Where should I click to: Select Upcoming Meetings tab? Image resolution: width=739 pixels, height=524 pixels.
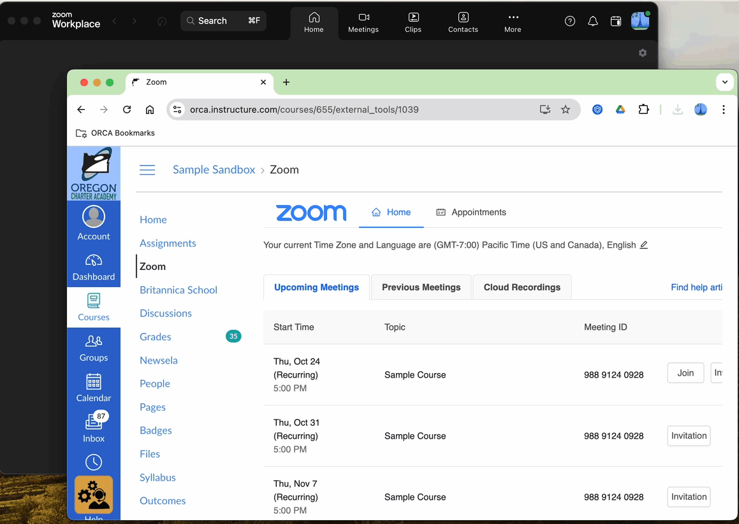[x=317, y=287]
